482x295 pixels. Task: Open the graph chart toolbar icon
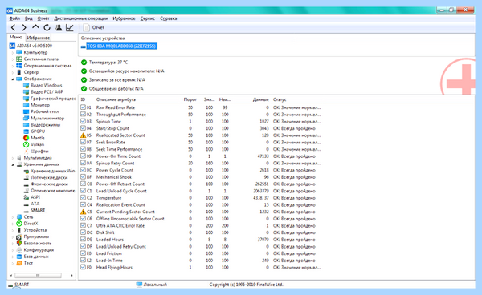pos(70,27)
